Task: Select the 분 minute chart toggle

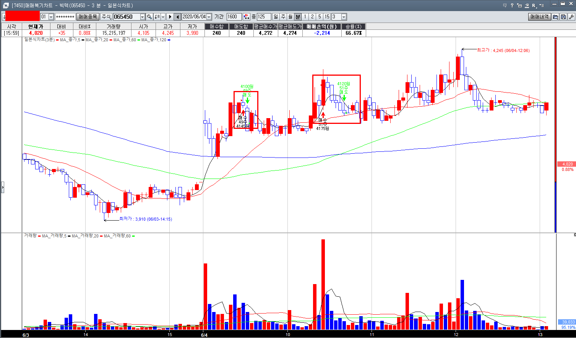Action: [x=298, y=17]
